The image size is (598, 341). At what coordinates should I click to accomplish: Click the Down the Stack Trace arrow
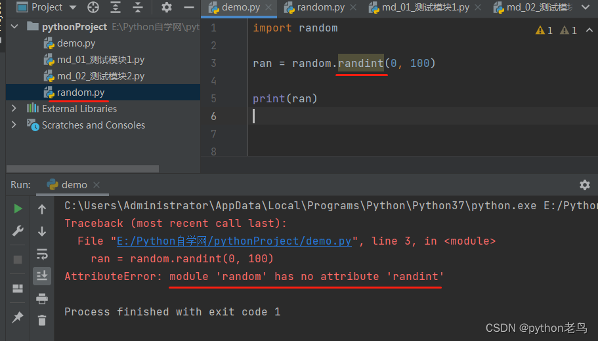coord(42,231)
